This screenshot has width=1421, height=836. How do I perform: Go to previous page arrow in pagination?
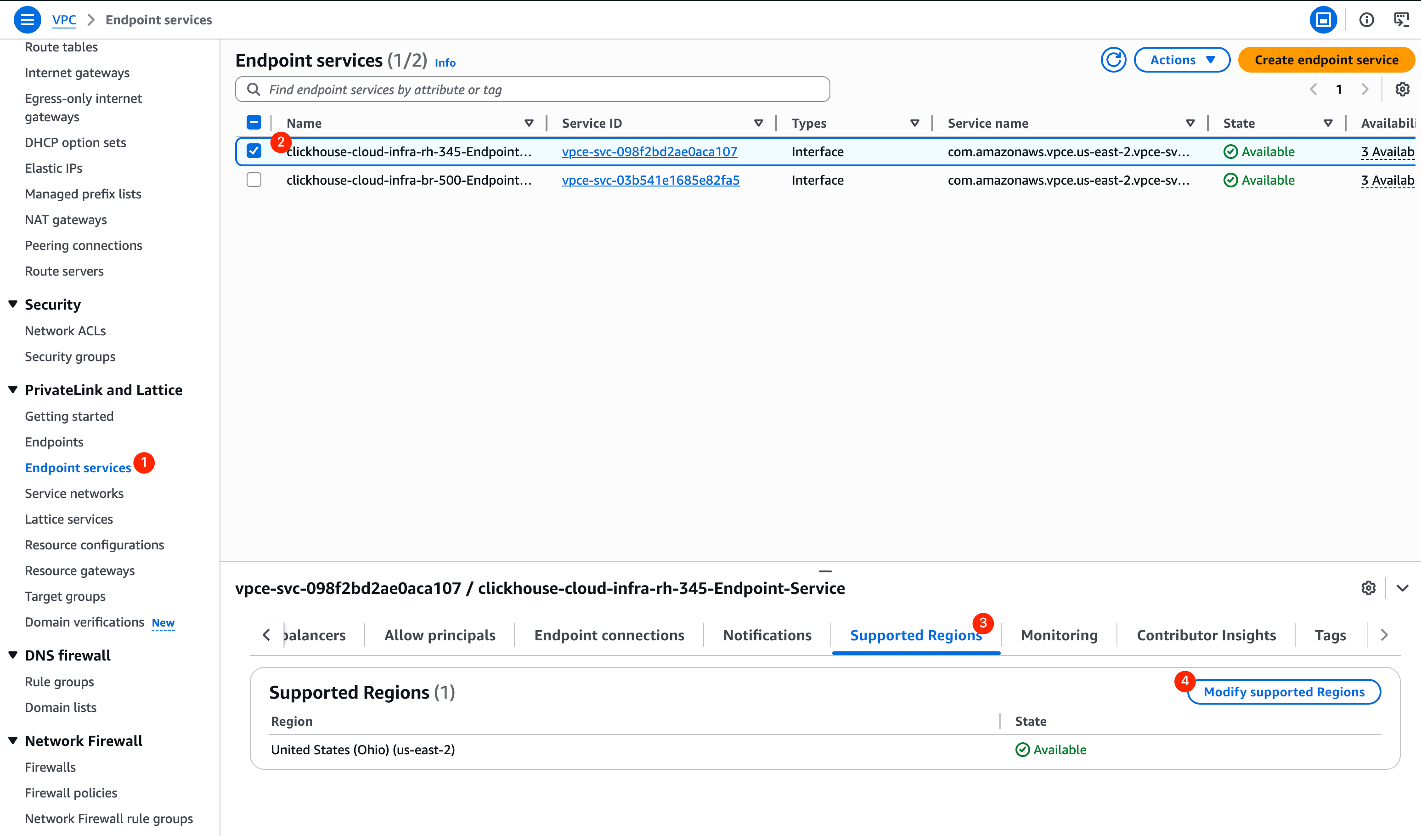pos(1313,89)
